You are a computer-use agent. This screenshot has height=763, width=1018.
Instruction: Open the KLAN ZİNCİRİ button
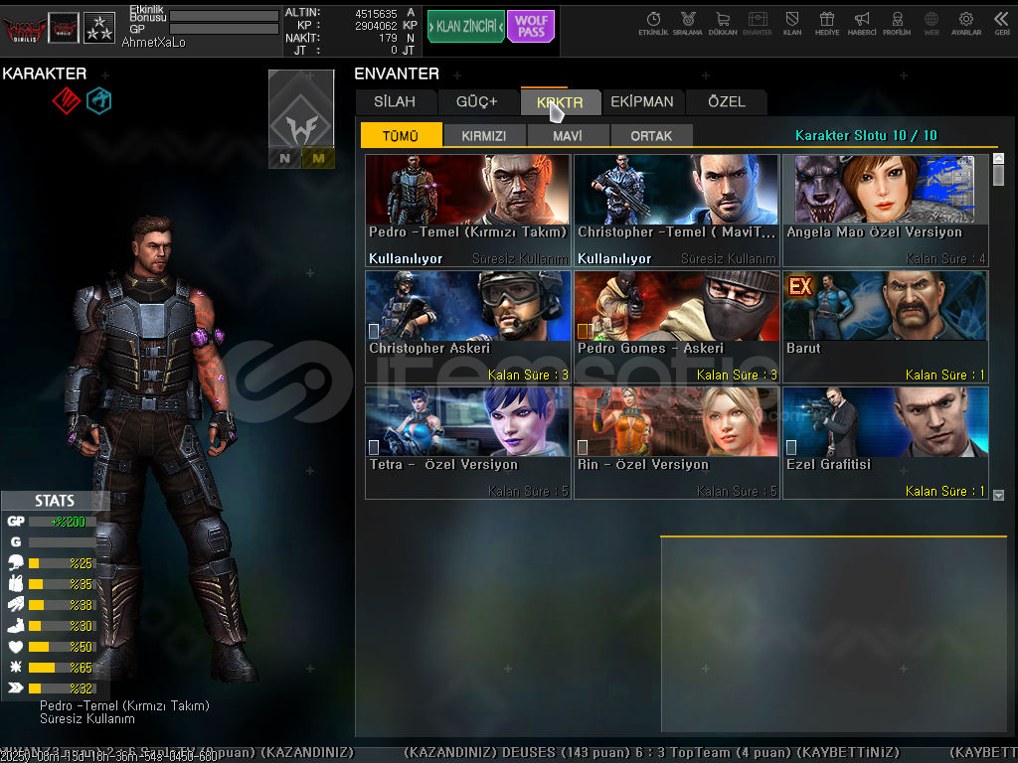click(x=466, y=27)
